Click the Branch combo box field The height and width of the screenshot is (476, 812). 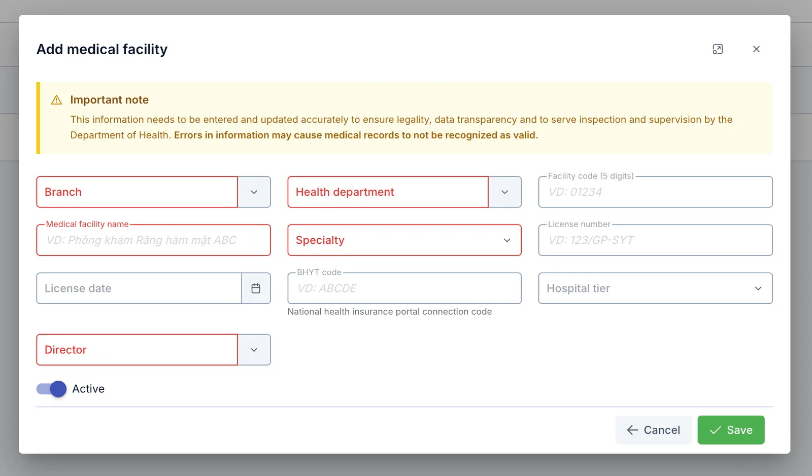click(137, 192)
